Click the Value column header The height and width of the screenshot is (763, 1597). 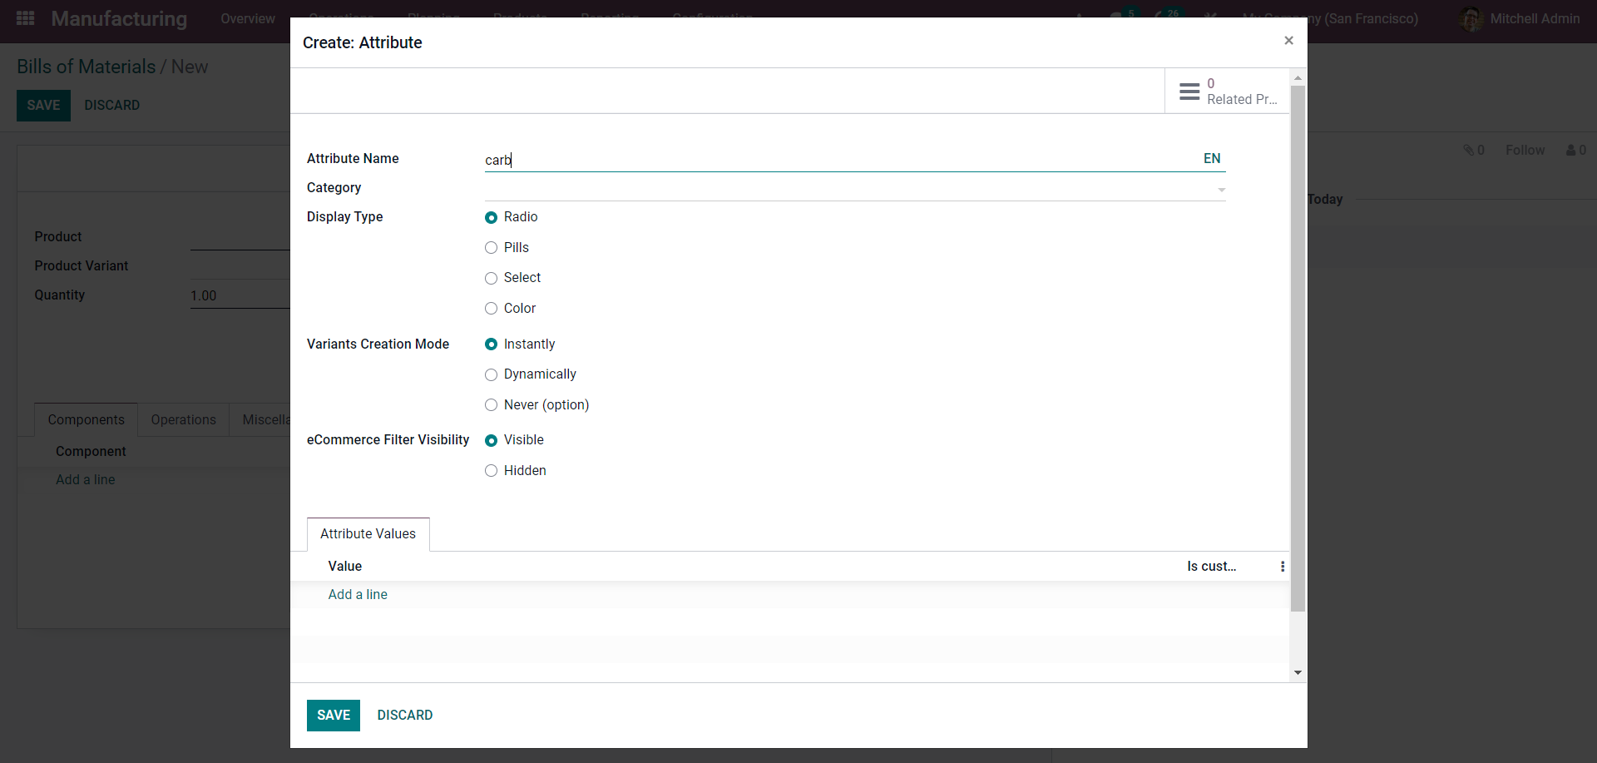[x=345, y=567]
